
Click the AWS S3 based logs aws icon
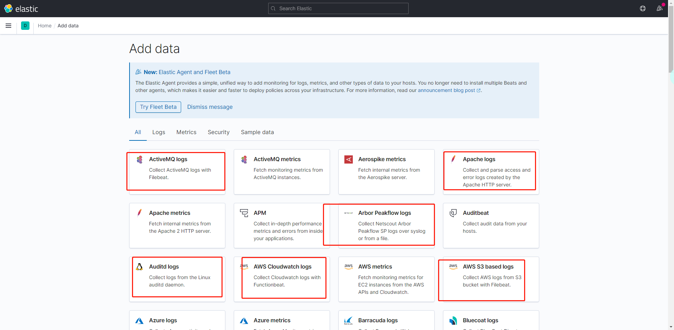[x=453, y=266]
